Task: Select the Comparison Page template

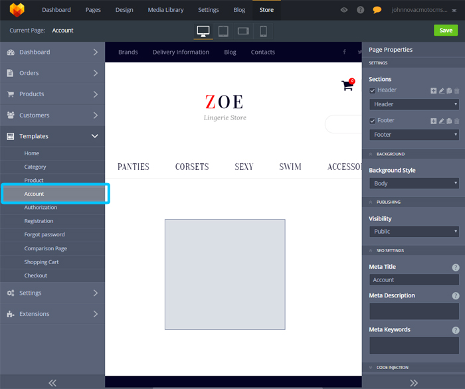Action: click(52, 248)
